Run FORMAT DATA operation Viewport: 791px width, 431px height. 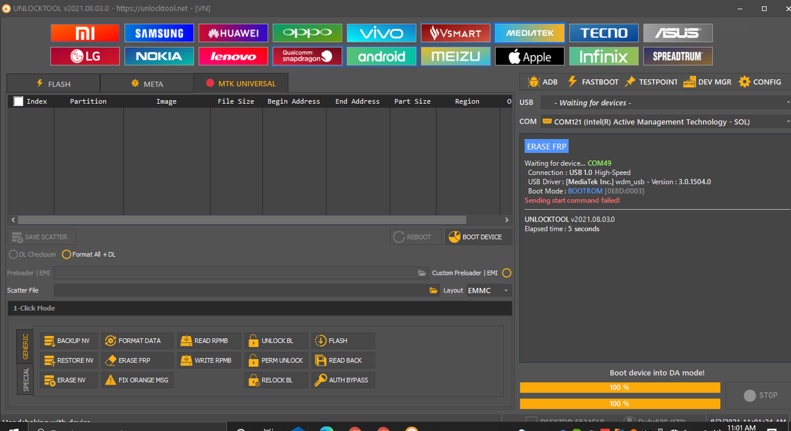(x=137, y=341)
